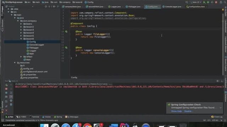This screenshot has width=227, height=127.
Task: Open the Docker tool window tab
Action: coord(46,117)
